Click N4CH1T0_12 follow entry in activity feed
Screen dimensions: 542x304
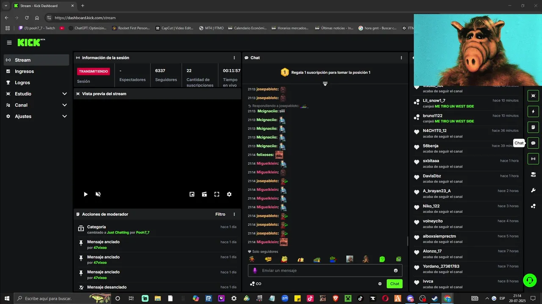[466, 133]
